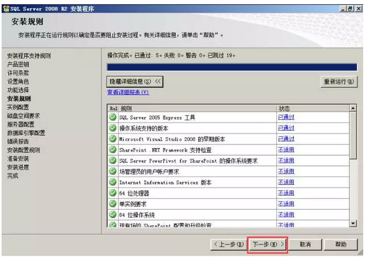Click the SQL Server setup title bar icon
This screenshot has height=258, width=368.
pyautogui.click(x=6, y=9)
